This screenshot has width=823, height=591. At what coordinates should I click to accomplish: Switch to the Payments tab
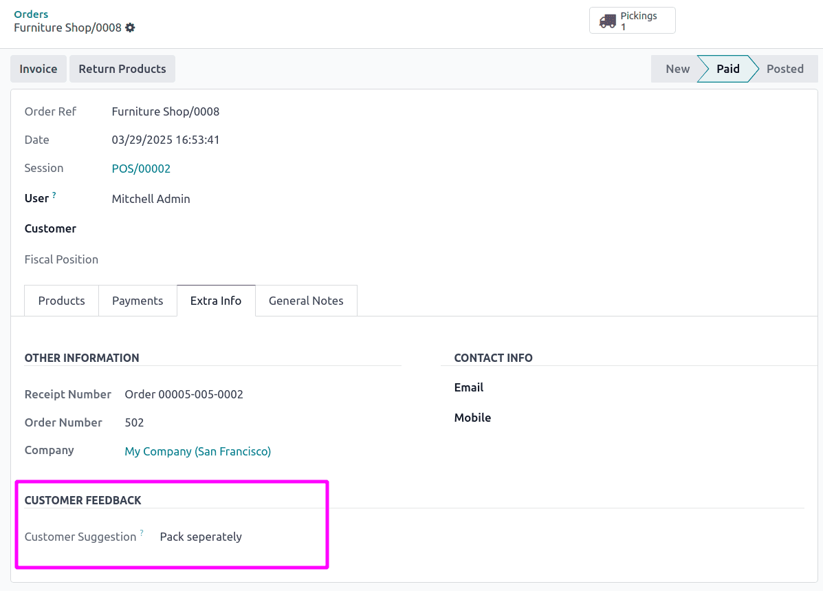138,301
